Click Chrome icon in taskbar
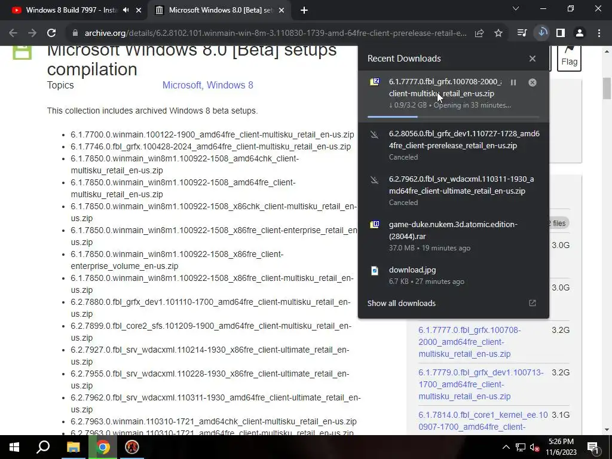 click(x=103, y=447)
